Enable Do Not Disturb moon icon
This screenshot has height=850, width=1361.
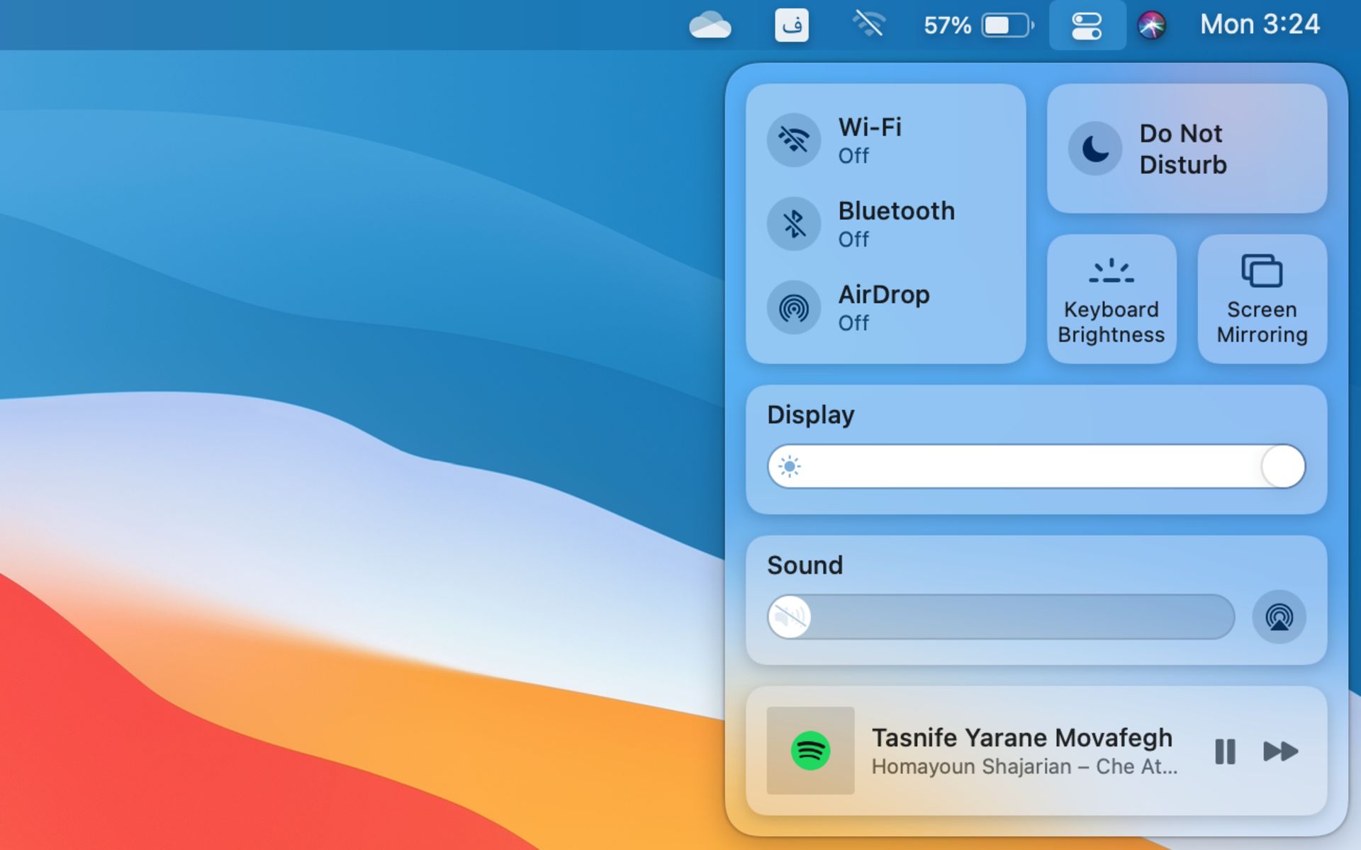pyautogui.click(x=1094, y=149)
